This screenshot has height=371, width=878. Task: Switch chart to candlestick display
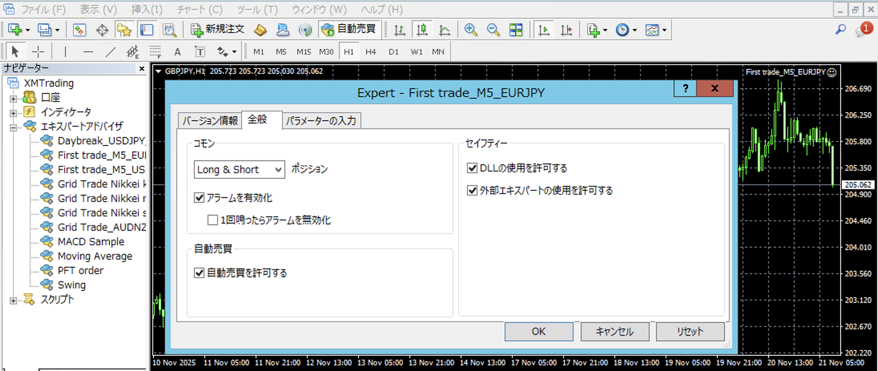pyautogui.click(x=422, y=30)
